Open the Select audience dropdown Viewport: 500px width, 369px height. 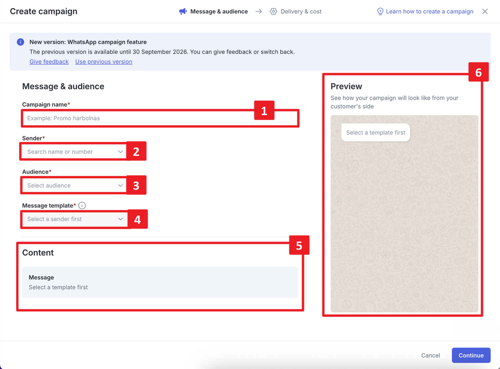click(74, 186)
